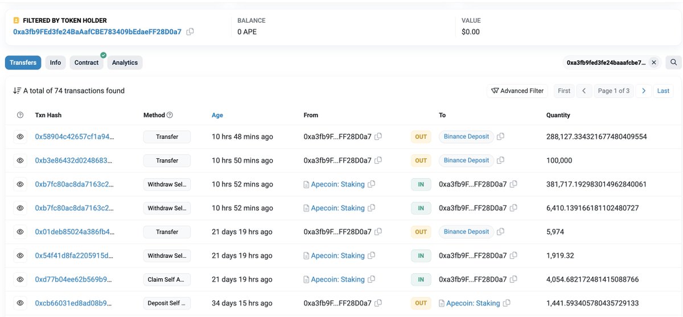This screenshot has width=683, height=317.
Task: Go to the previous page chevron
Action: [x=584, y=90]
